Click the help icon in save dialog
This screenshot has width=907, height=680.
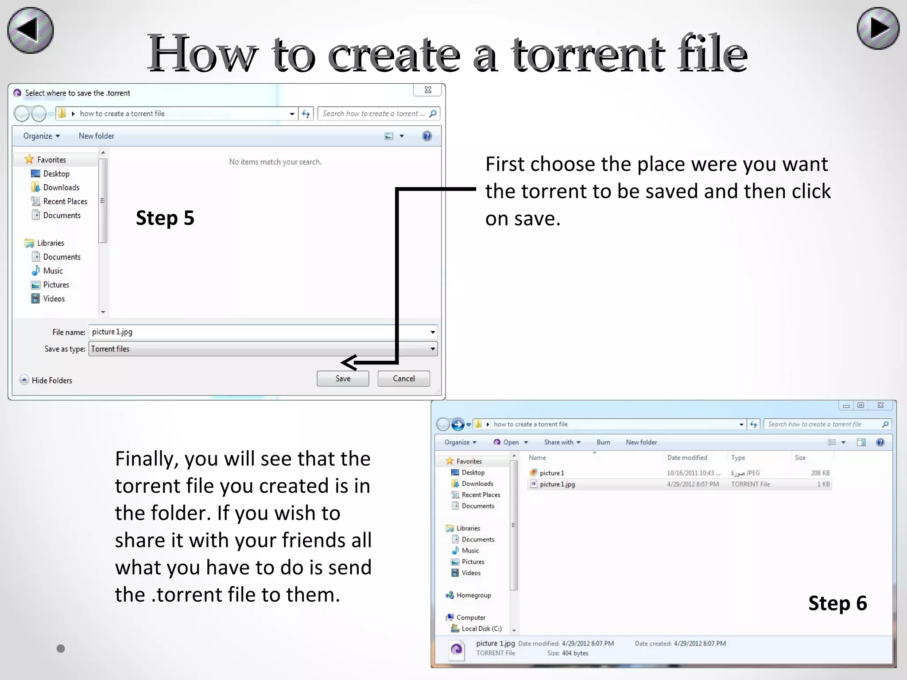click(x=427, y=136)
